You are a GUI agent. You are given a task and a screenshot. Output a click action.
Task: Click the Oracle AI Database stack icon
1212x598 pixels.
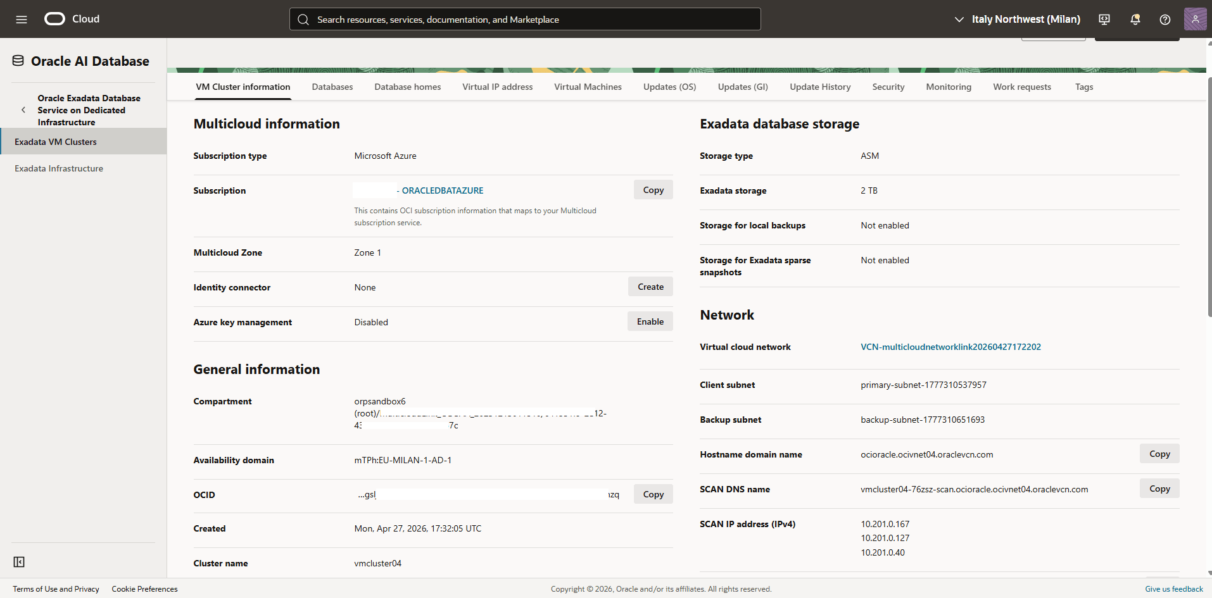tap(18, 61)
